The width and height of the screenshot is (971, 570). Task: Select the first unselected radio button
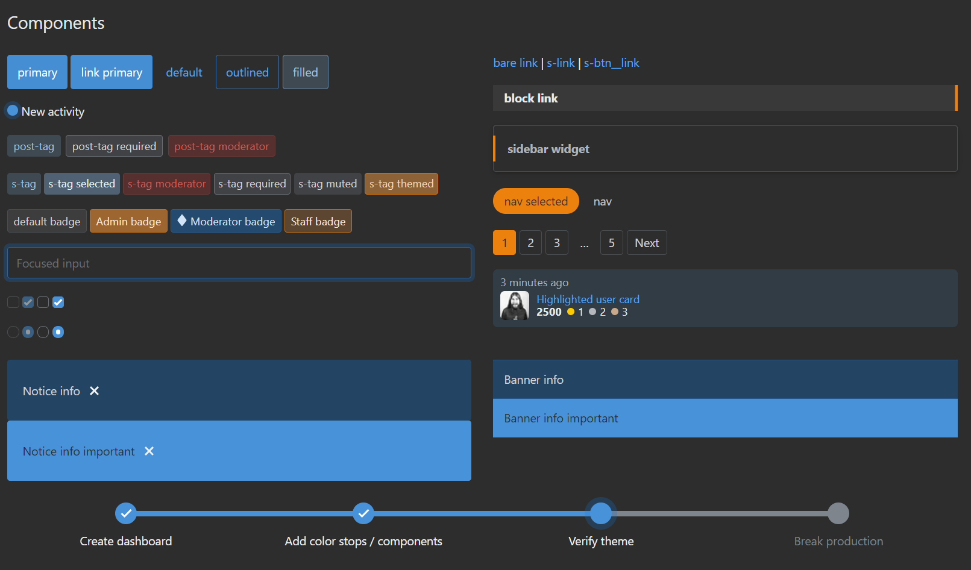13,331
